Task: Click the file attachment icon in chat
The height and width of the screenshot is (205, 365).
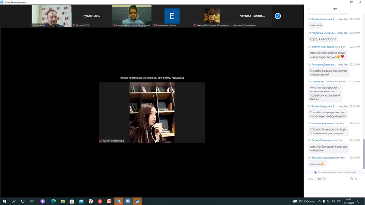Action: 351,179
